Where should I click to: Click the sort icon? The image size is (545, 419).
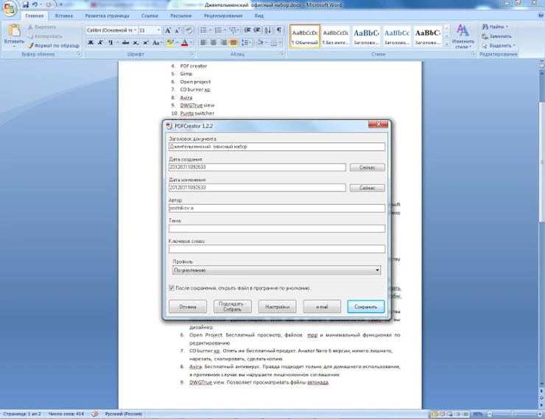(x=267, y=31)
